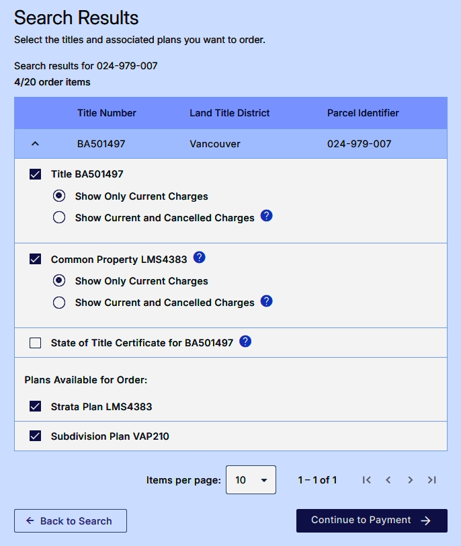Select Show Current and Cancelled Charges under Common Property
The image size is (461, 546).
58,303
